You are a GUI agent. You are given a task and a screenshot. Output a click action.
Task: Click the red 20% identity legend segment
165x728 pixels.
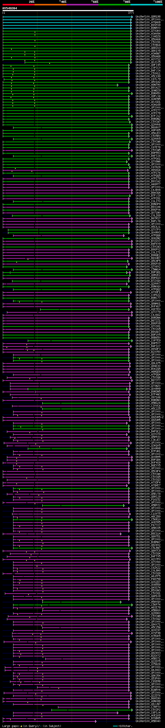point(19,5)
